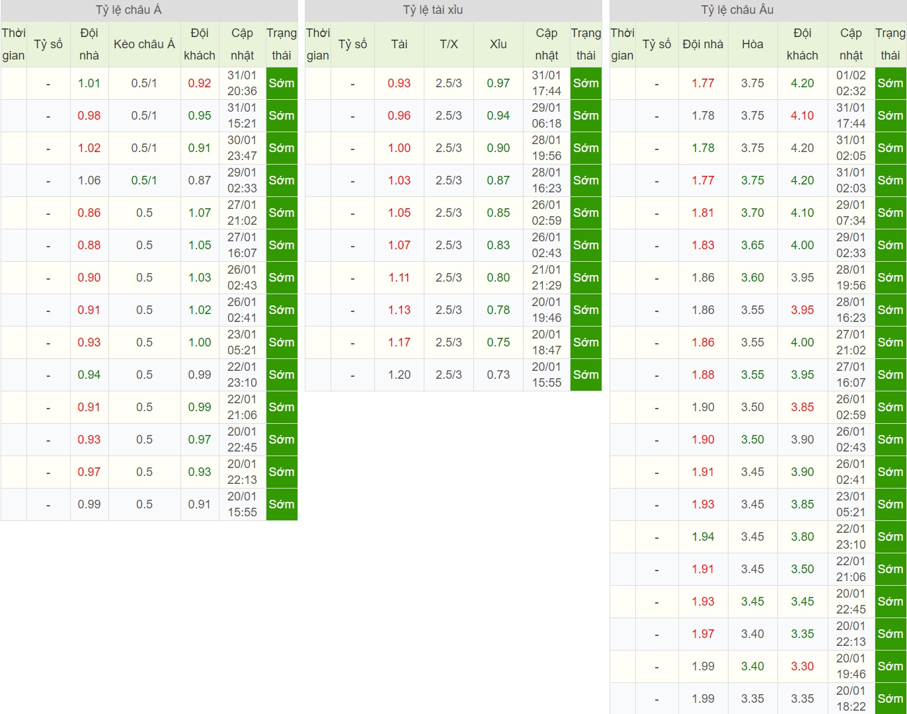Click the 0.73 Xỉu odds value
Image resolution: width=907 pixels, height=714 pixels.
point(498,375)
